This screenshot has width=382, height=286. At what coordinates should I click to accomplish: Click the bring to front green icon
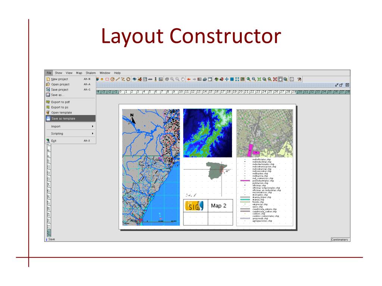click(216, 79)
